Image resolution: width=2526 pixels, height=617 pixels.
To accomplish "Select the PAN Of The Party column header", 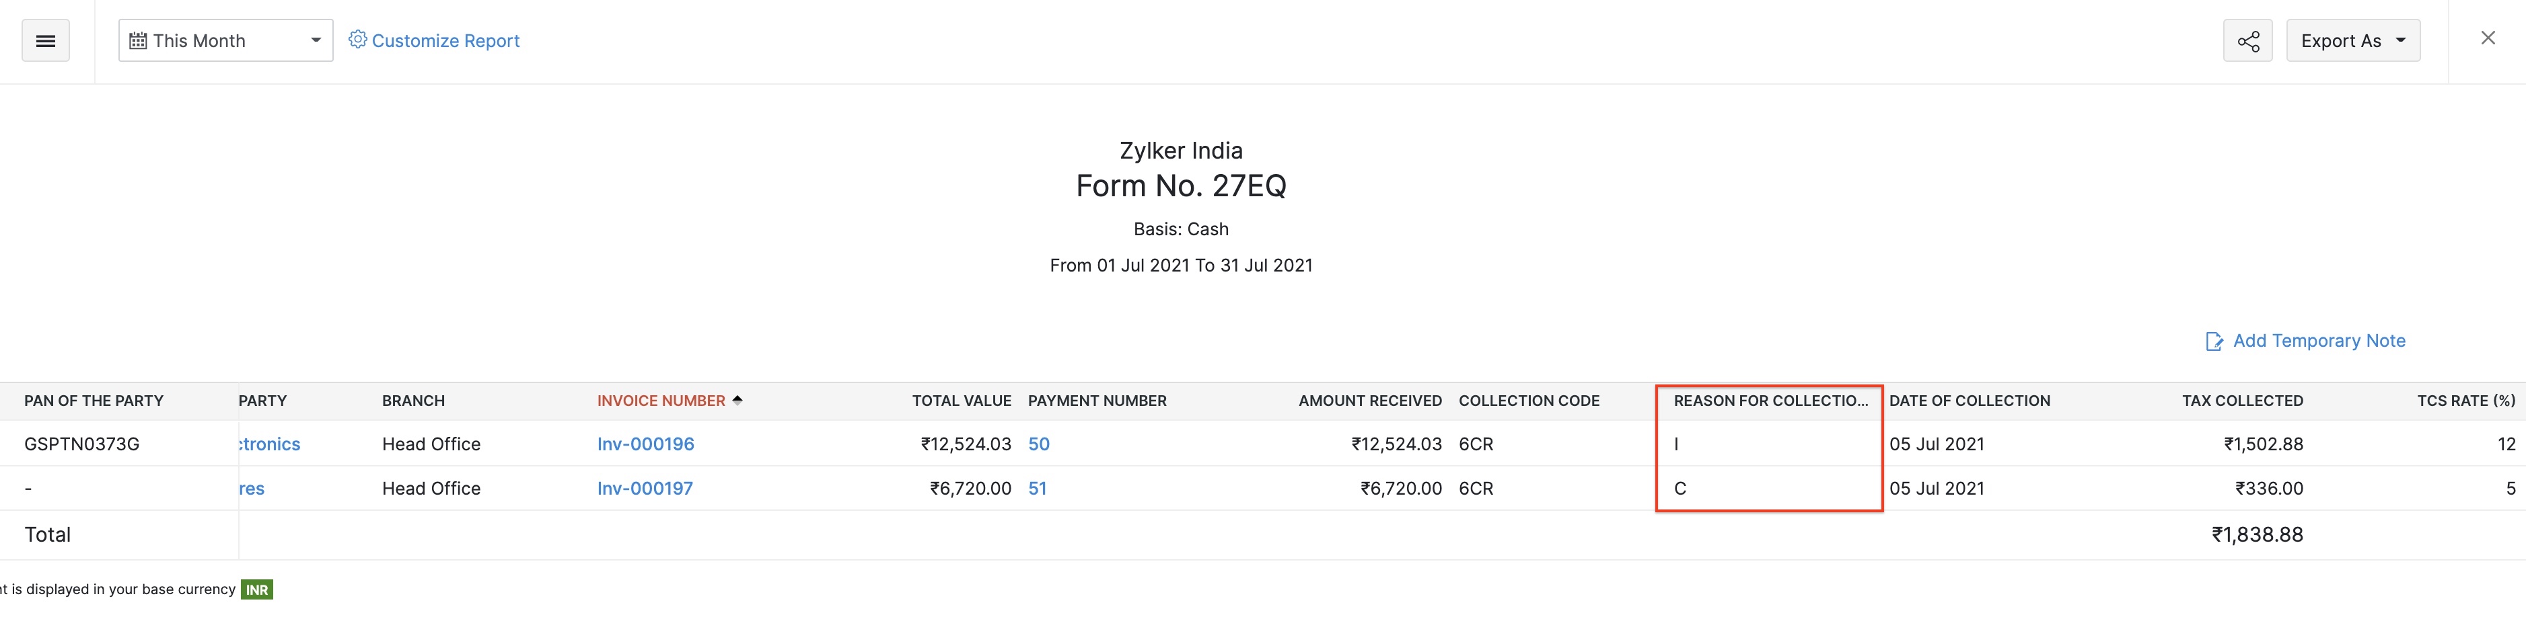I will (x=93, y=400).
